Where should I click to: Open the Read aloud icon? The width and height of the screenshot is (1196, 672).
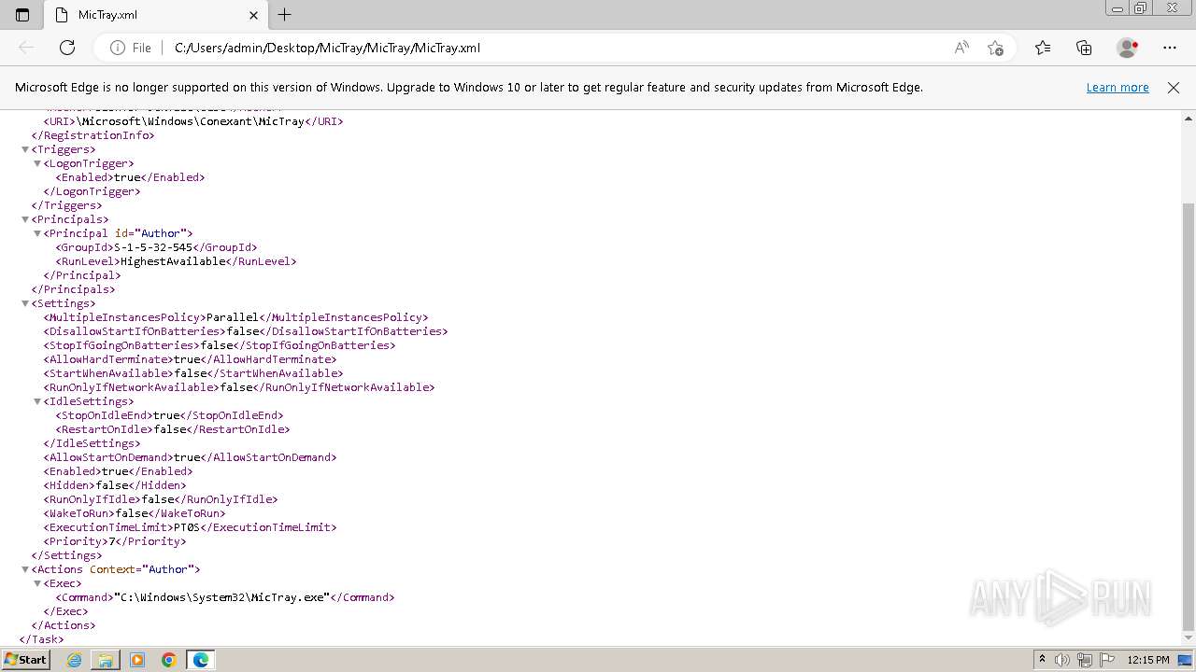click(x=961, y=48)
